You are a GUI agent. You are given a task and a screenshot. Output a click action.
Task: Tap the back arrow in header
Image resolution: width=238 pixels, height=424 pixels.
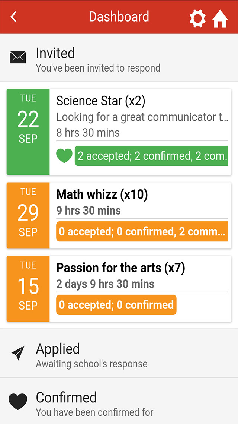(x=14, y=17)
